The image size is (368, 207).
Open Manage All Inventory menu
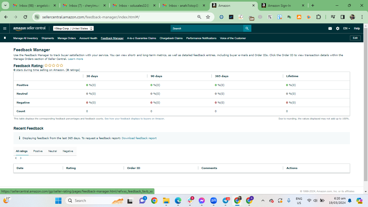(x=26, y=38)
